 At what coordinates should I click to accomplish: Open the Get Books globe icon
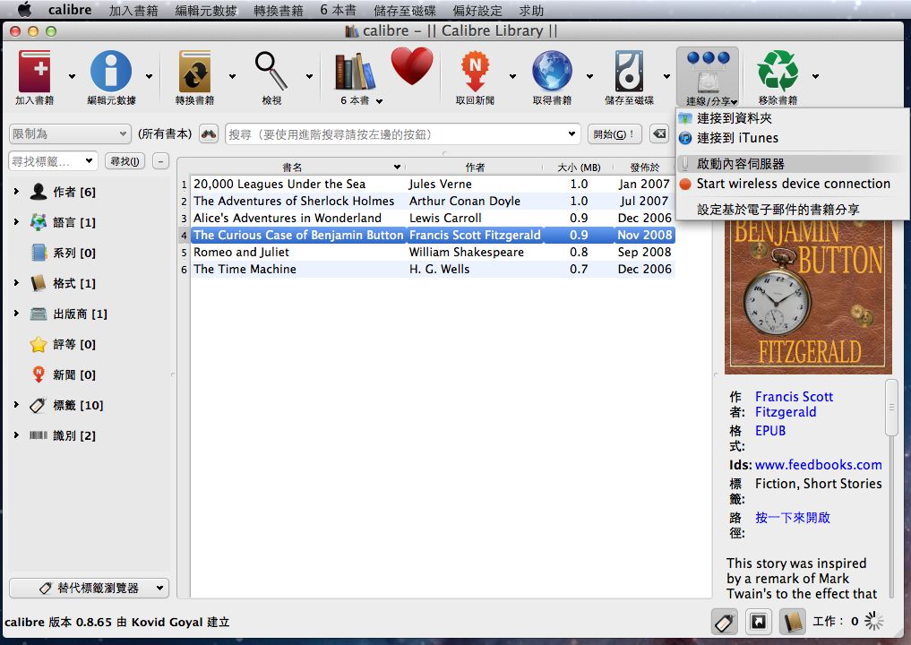(x=552, y=71)
